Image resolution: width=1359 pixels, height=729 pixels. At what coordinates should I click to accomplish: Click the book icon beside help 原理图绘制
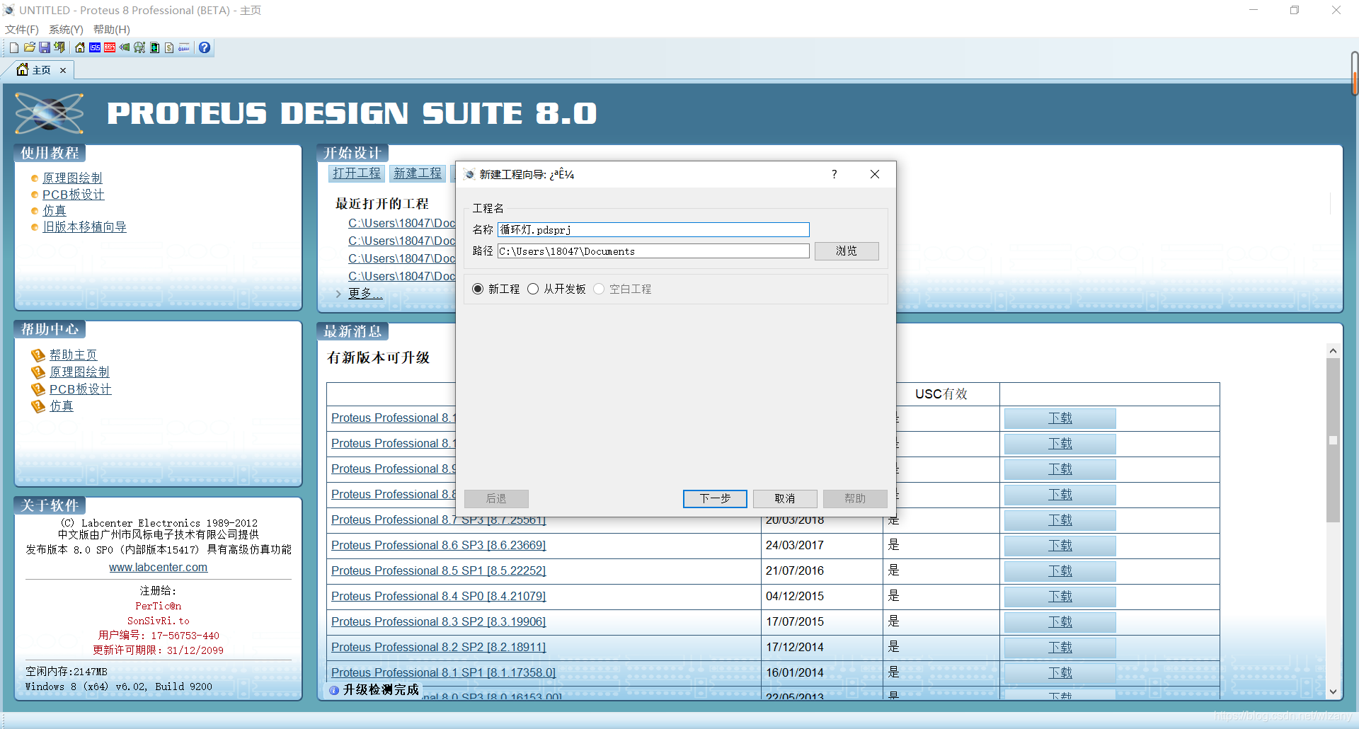pos(38,372)
